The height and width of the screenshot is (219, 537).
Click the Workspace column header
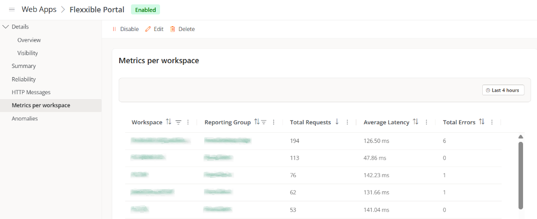click(147, 122)
